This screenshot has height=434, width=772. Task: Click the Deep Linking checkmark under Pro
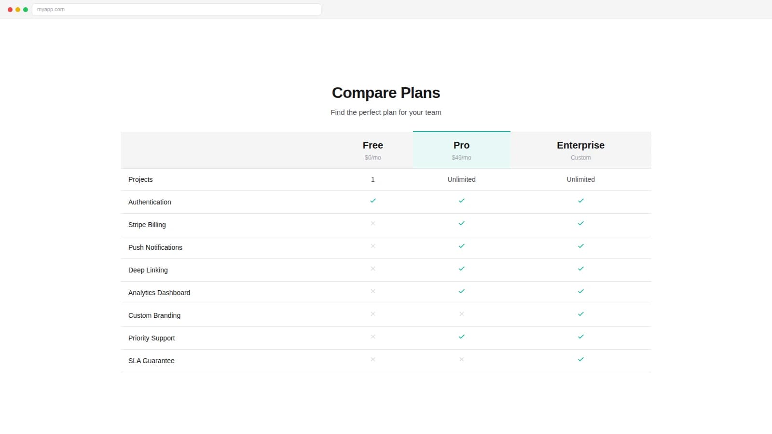click(462, 269)
